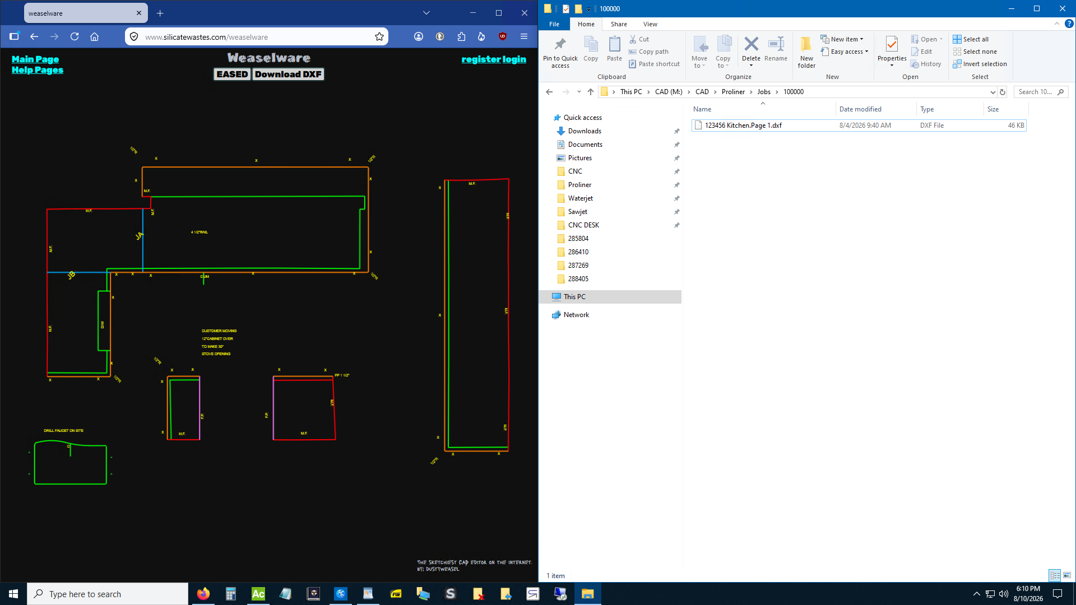Open the Easy access dropdown

tap(845, 52)
